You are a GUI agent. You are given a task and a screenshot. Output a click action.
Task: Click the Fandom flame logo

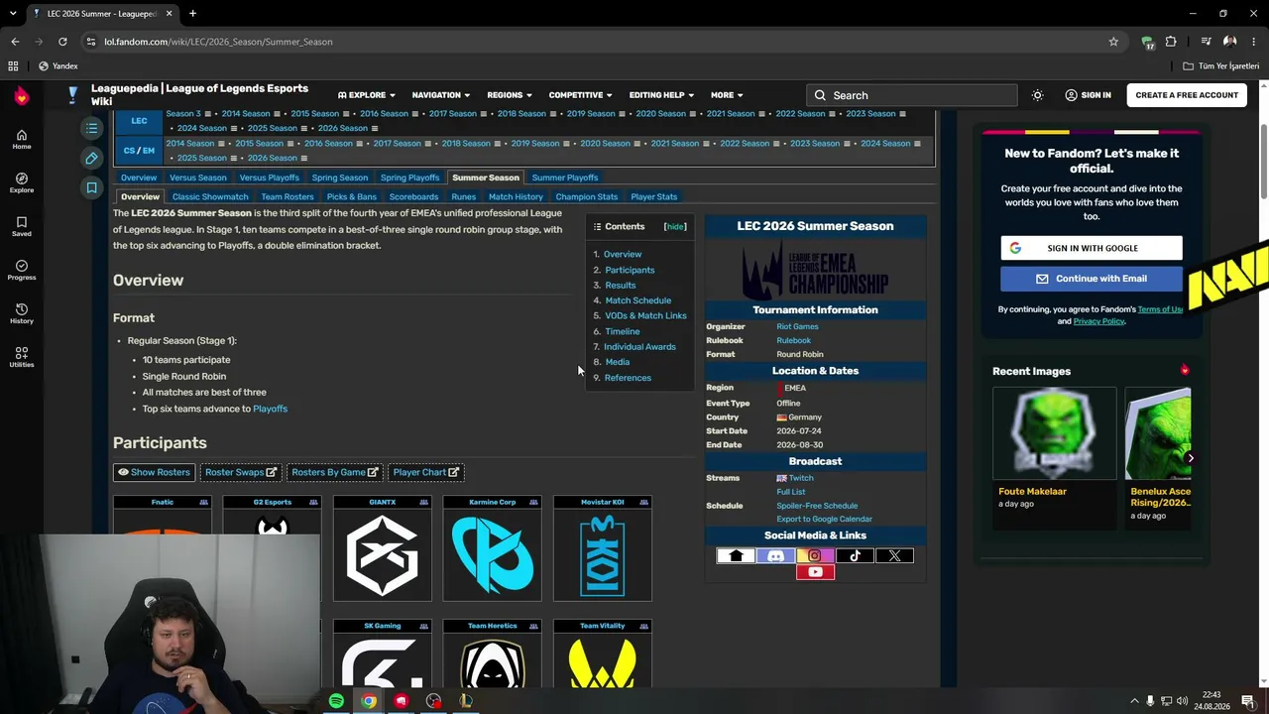click(22, 95)
